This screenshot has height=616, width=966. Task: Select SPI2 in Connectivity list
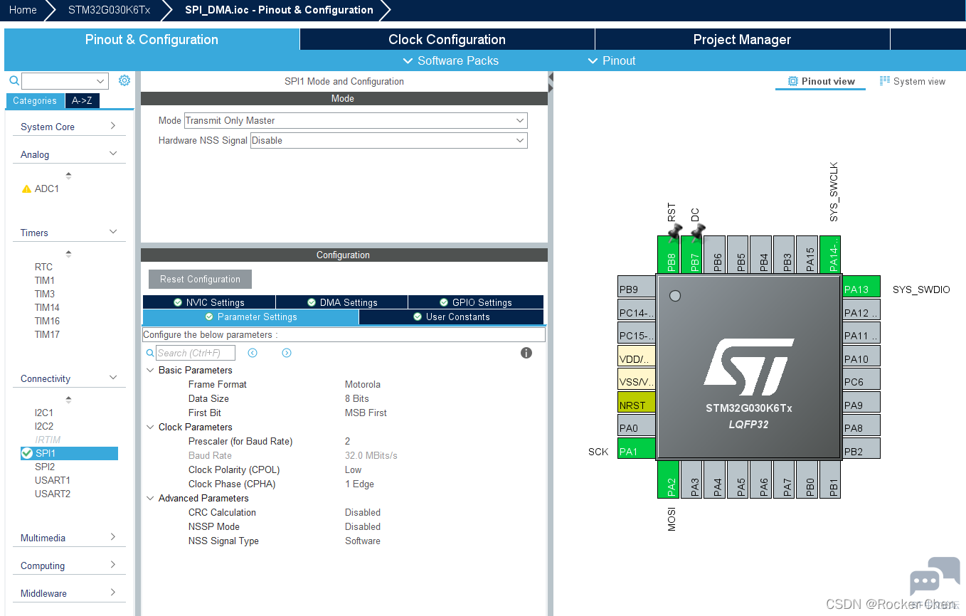(45, 467)
